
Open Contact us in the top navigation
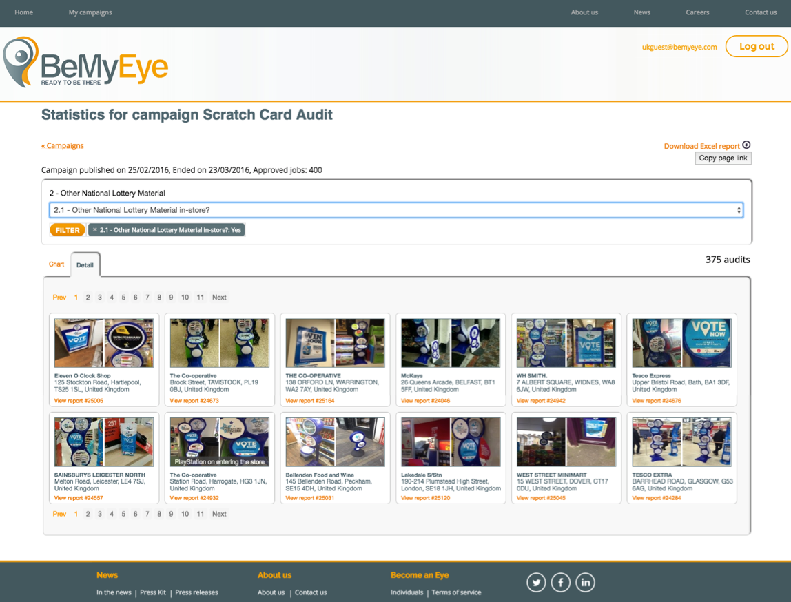click(x=761, y=12)
